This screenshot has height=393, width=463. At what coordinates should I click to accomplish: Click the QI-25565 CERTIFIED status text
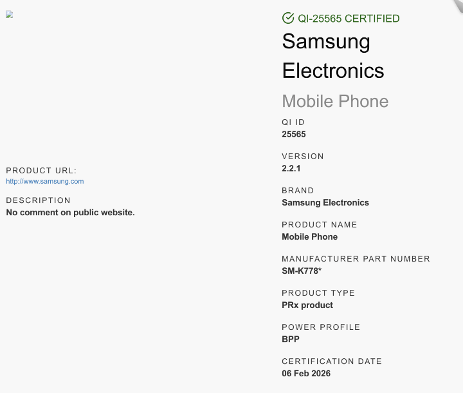pos(349,19)
